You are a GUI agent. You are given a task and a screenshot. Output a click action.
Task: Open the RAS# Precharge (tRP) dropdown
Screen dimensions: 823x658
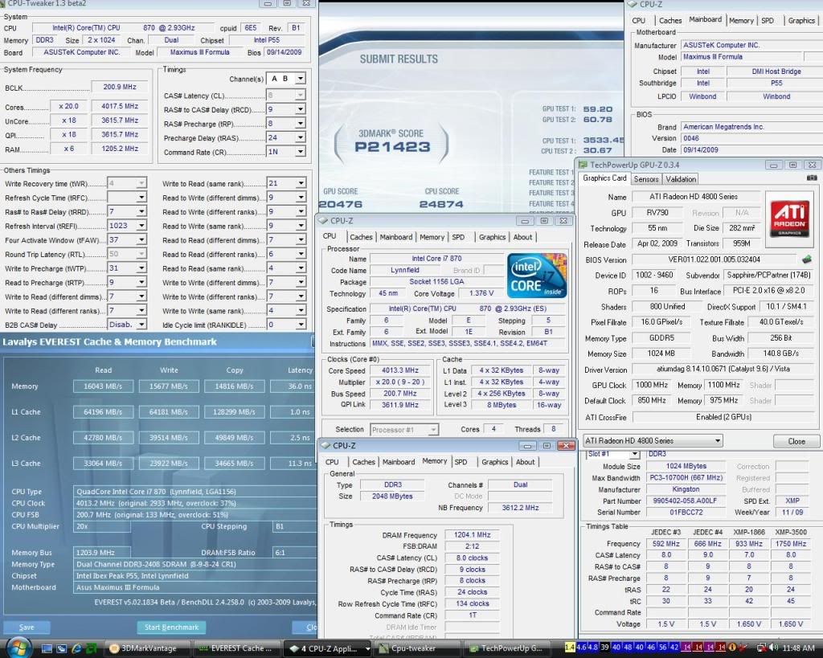[301, 123]
